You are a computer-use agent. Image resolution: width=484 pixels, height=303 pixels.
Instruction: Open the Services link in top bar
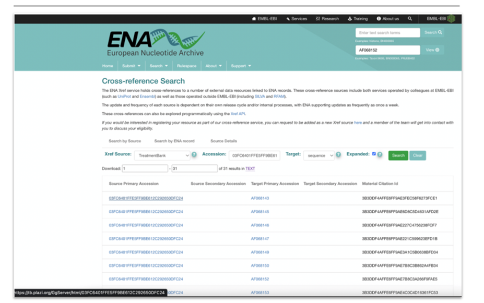(x=297, y=19)
